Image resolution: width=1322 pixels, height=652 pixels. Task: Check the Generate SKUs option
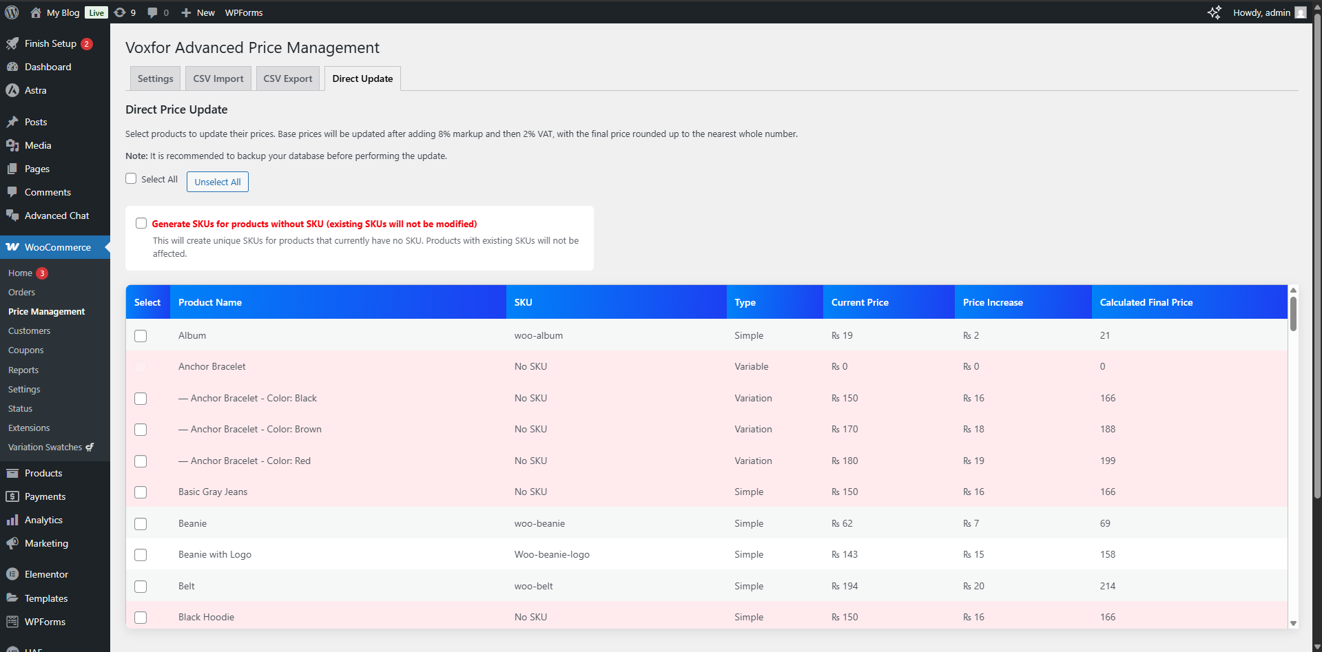point(141,223)
